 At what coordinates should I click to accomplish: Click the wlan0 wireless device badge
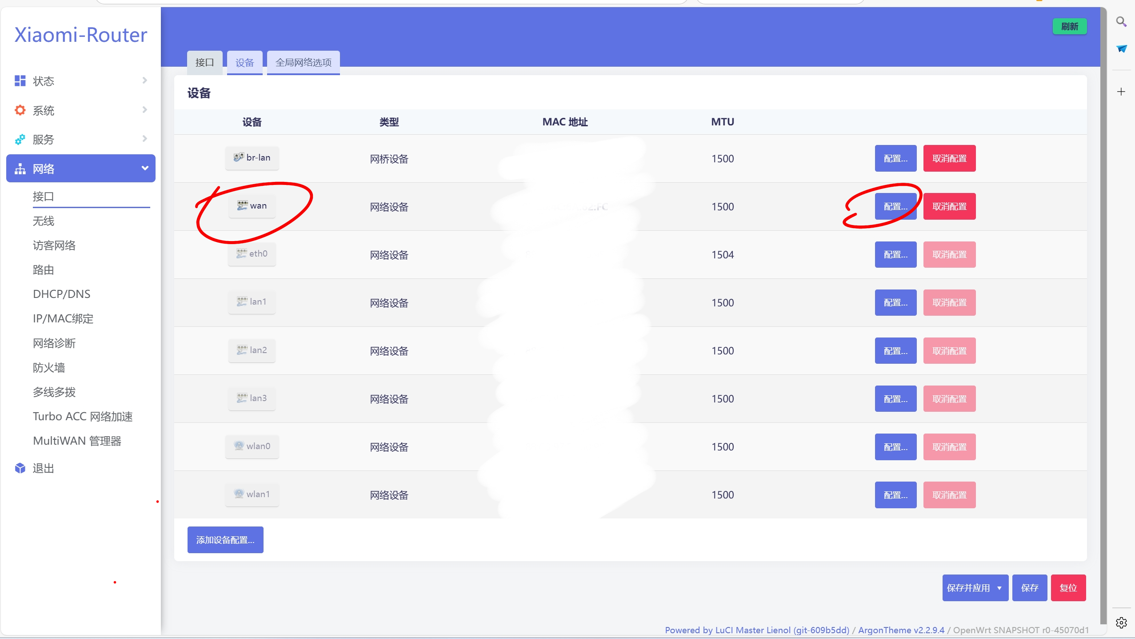(252, 446)
